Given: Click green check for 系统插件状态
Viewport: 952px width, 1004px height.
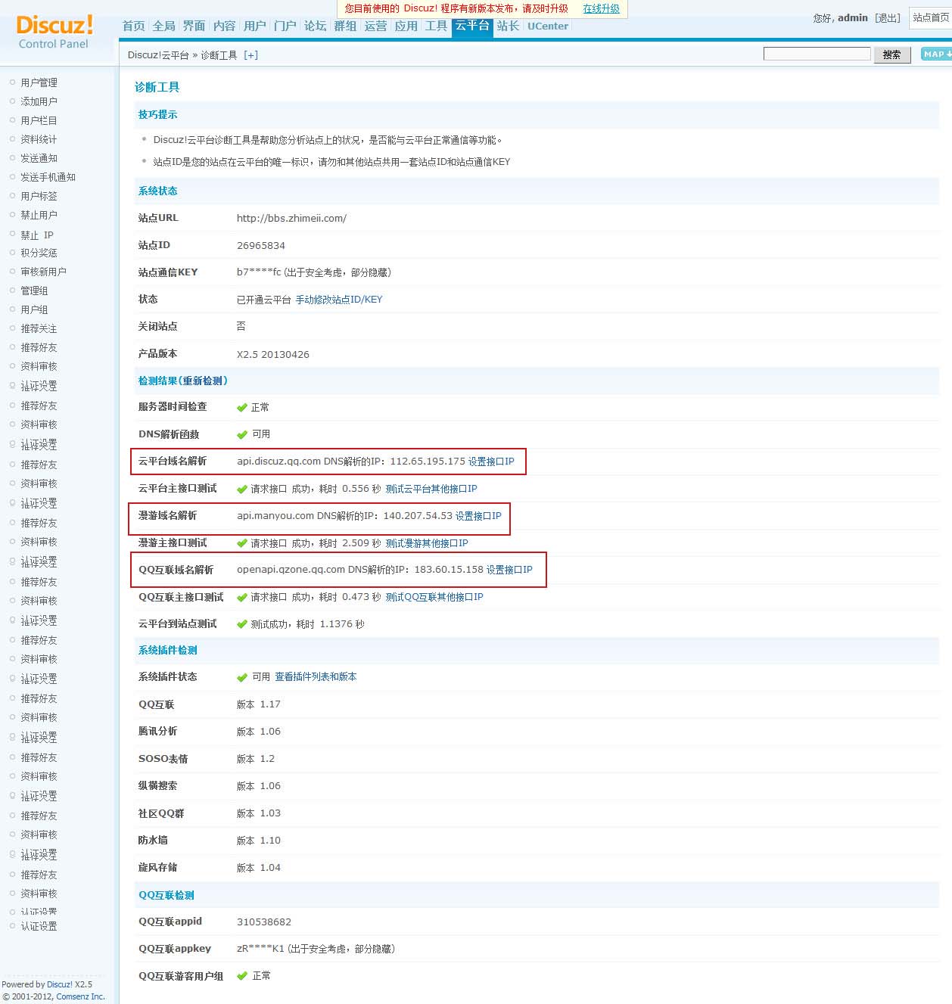Looking at the screenshot, I should [242, 677].
